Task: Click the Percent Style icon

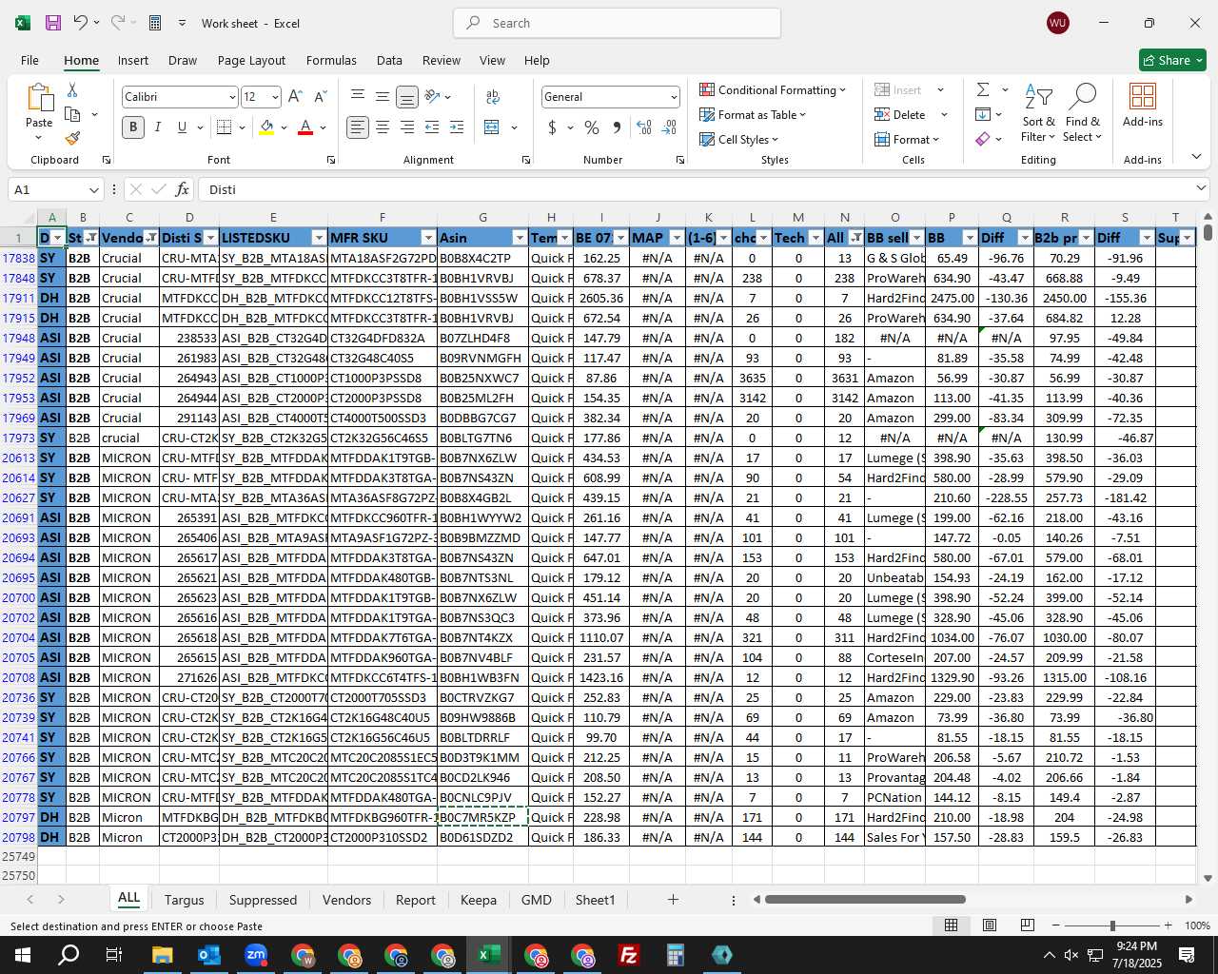Action: coord(592,127)
